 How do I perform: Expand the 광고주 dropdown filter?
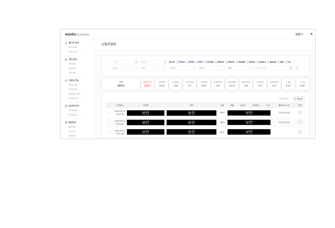tap(125, 68)
